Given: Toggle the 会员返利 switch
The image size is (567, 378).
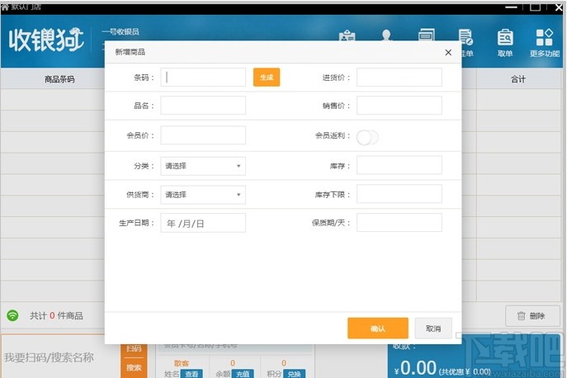Looking at the screenshot, I should [367, 138].
